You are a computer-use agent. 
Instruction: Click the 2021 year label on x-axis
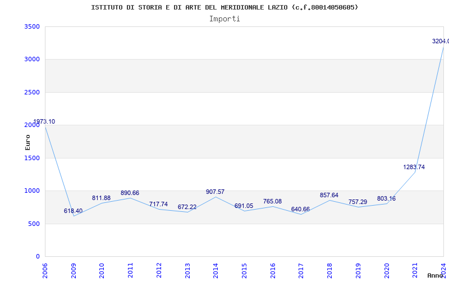(415, 271)
